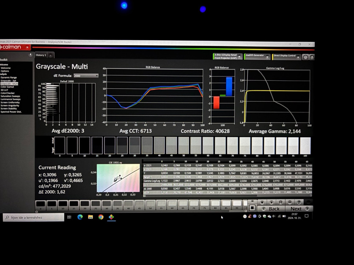
Task: Add a new history tab with the plus icon
Action: (51, 55)
